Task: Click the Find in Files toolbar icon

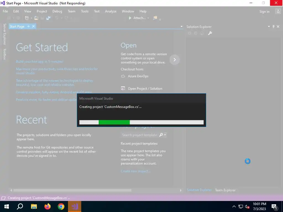Action: click(155, 18)
